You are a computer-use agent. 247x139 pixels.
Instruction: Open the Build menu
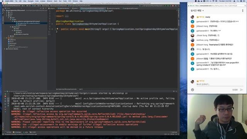(56, 1)
